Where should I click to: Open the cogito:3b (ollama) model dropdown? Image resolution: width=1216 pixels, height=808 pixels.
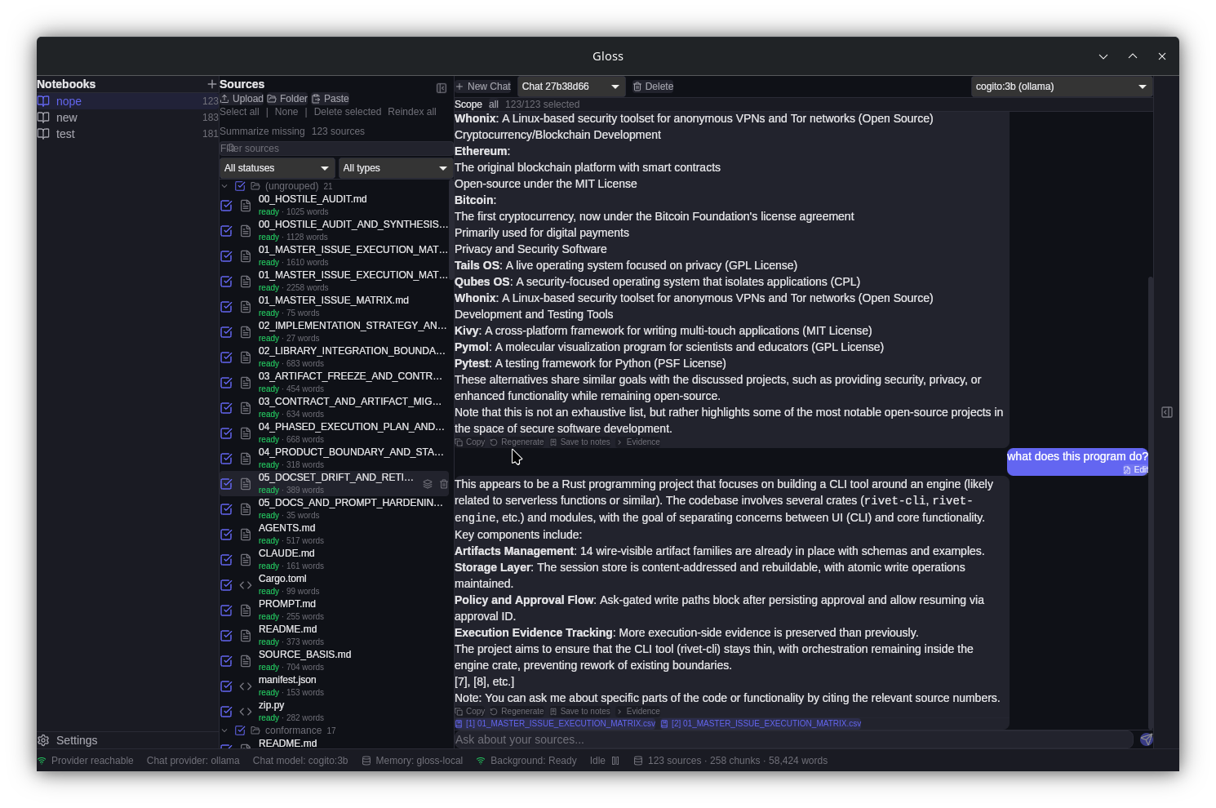pos(1061,87)
